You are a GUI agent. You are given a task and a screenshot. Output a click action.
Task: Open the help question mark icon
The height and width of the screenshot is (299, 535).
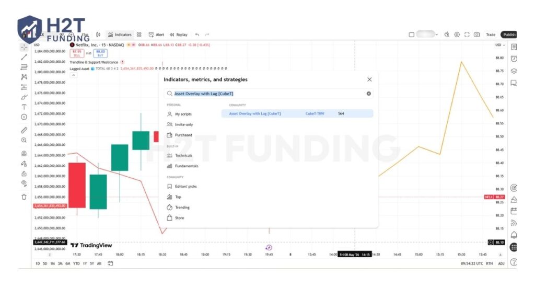click(514, 262)
